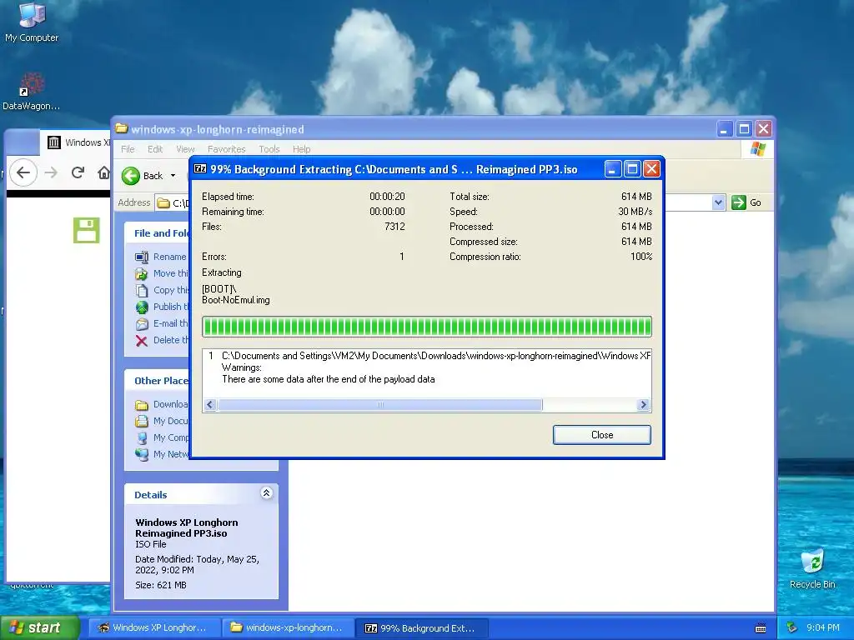Viewport: 854px width, 640px height.
Task: Click the Move this file icon
Action: click(x=142, y=273)
